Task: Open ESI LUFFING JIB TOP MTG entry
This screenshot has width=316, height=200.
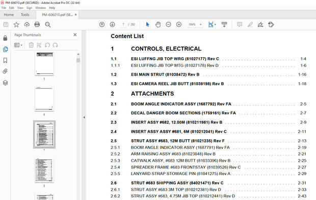Action: [x=174, y=65]
